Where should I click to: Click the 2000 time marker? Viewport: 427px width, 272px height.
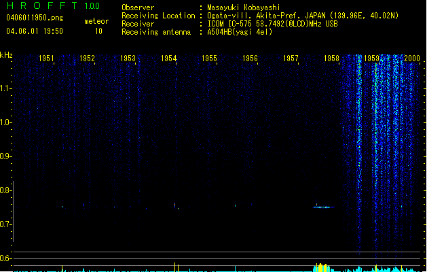click(x=412, y=58)
